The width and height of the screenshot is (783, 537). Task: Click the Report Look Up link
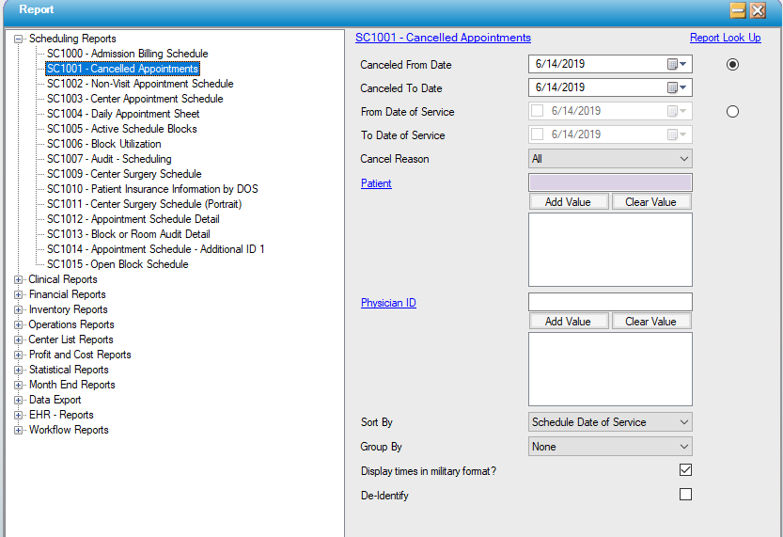(x=725, y=38)
